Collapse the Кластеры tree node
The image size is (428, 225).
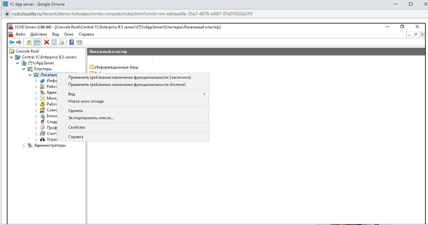(24, 69)
